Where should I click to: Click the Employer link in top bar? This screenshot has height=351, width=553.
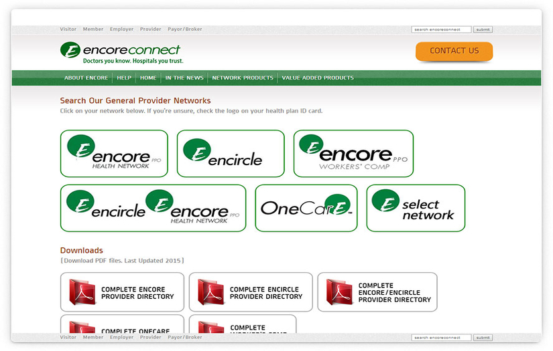coord(122,29)
